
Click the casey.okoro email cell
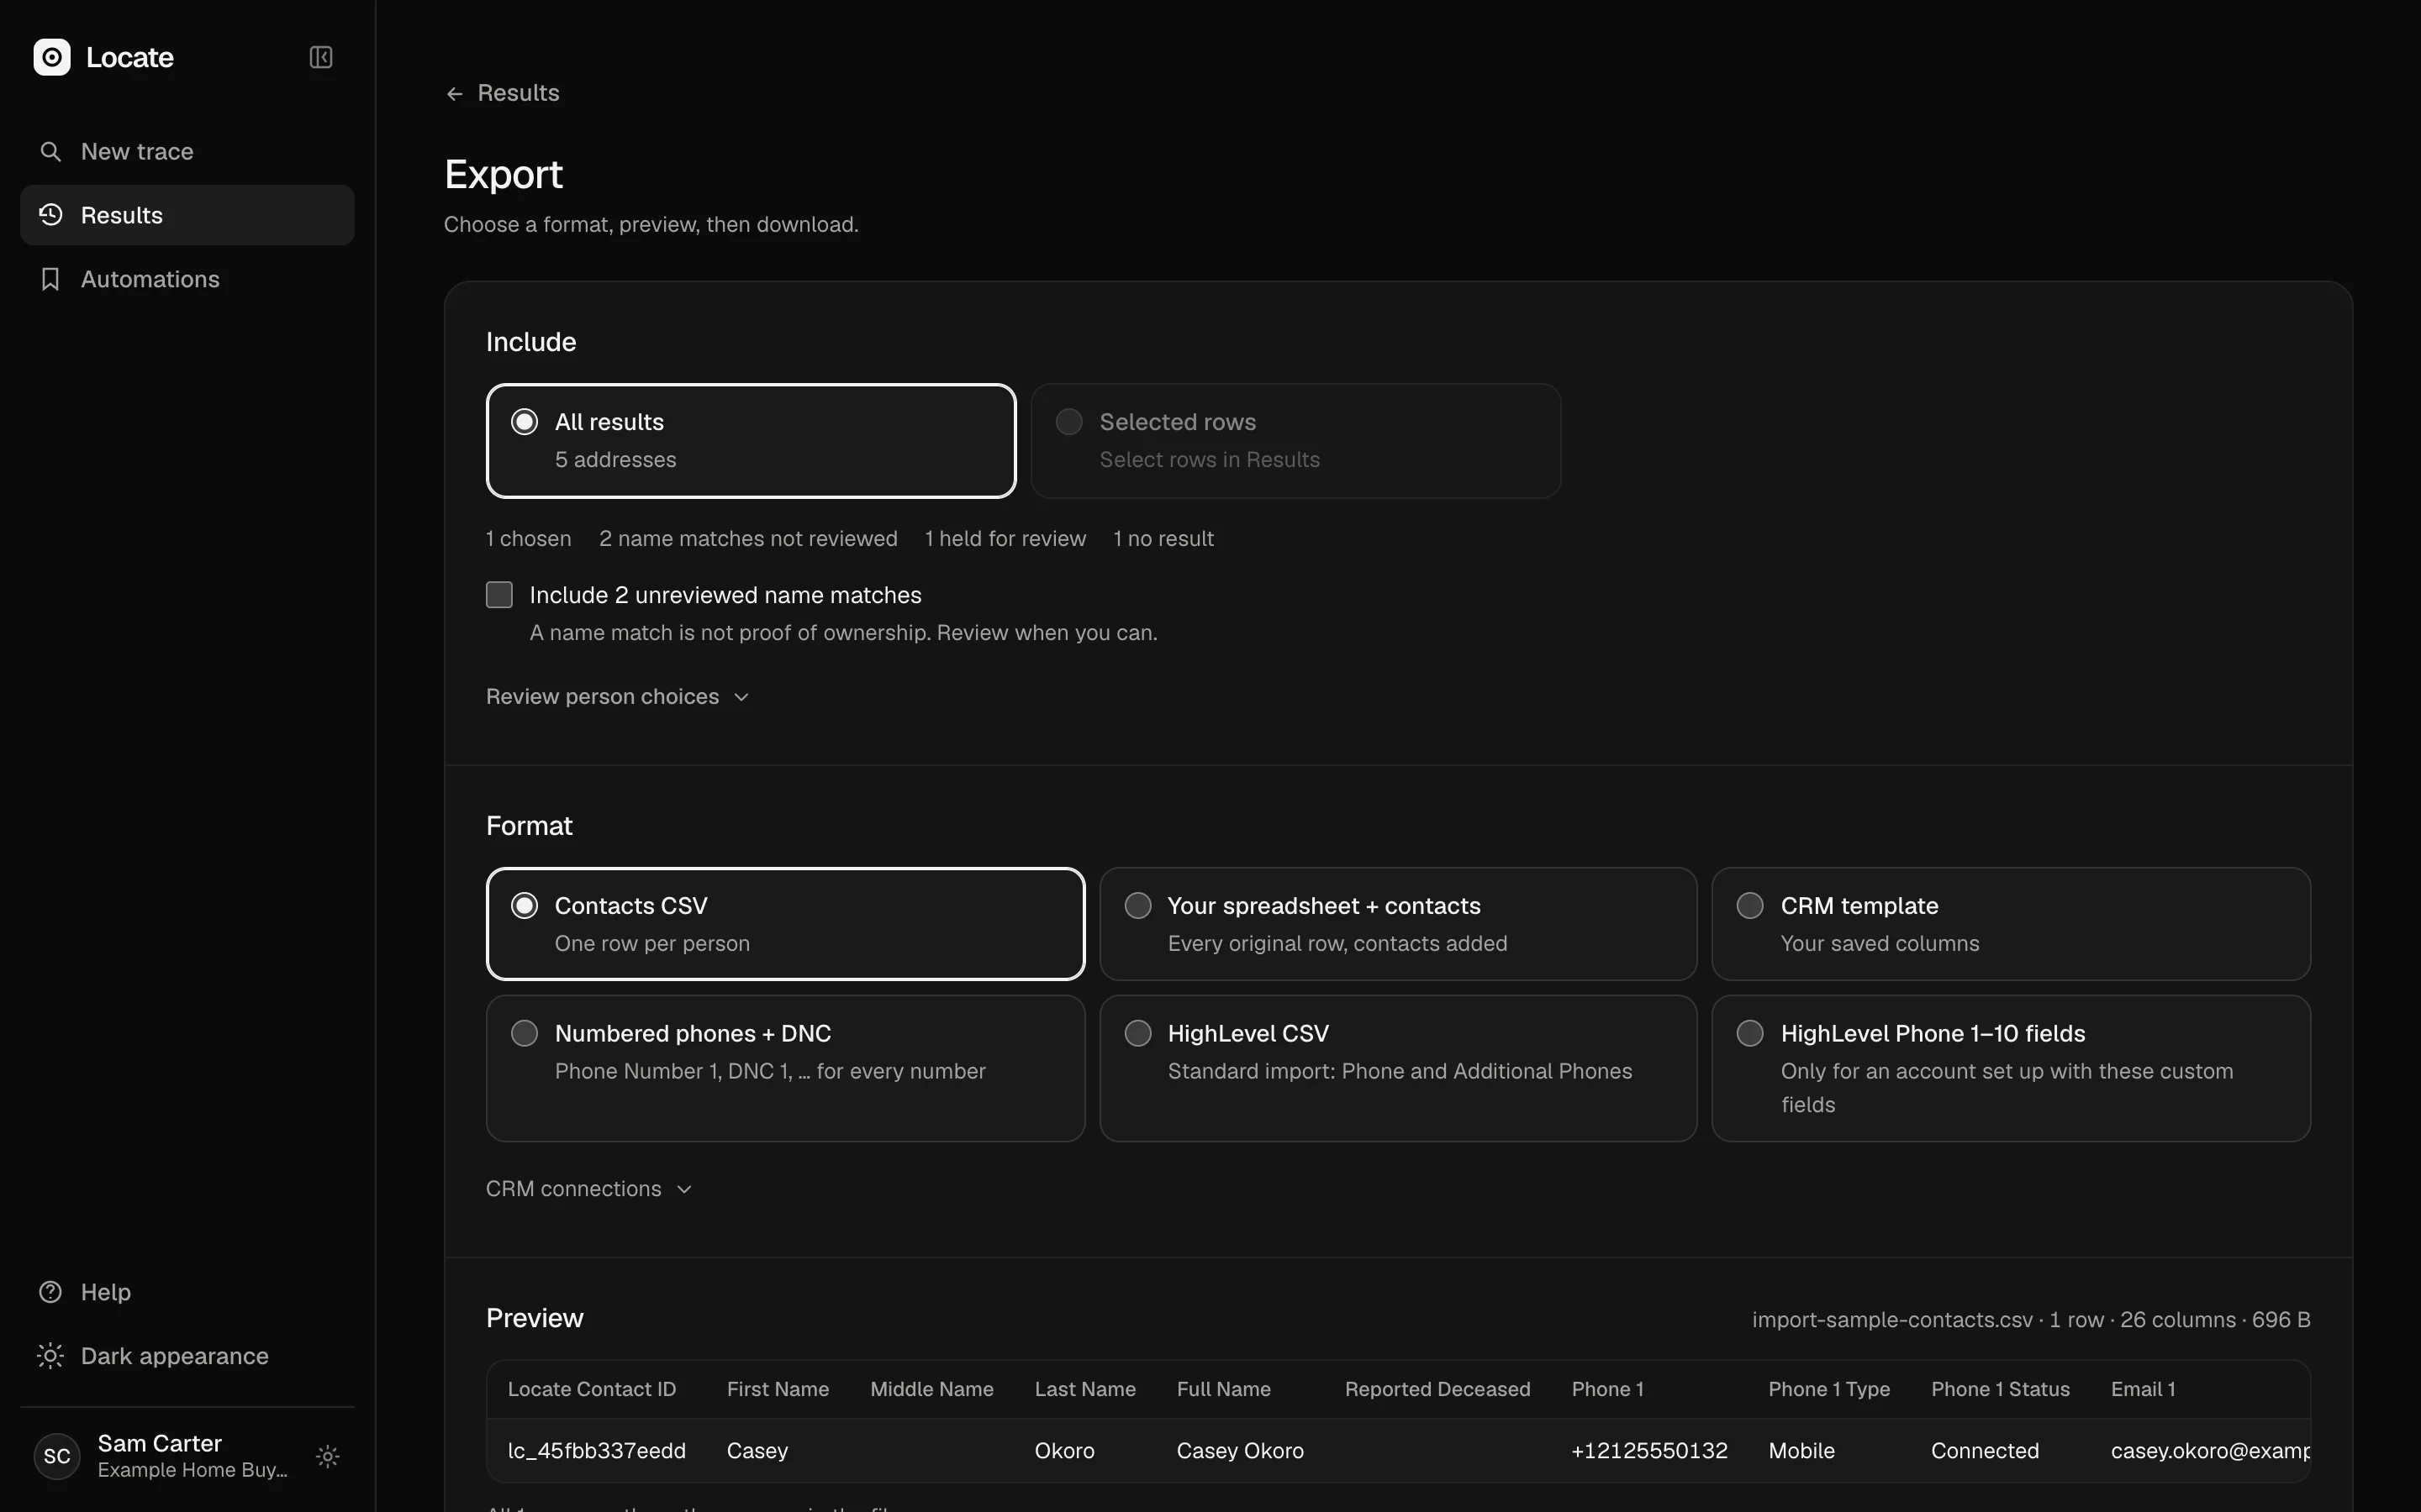click(x=2210, y=1451)
